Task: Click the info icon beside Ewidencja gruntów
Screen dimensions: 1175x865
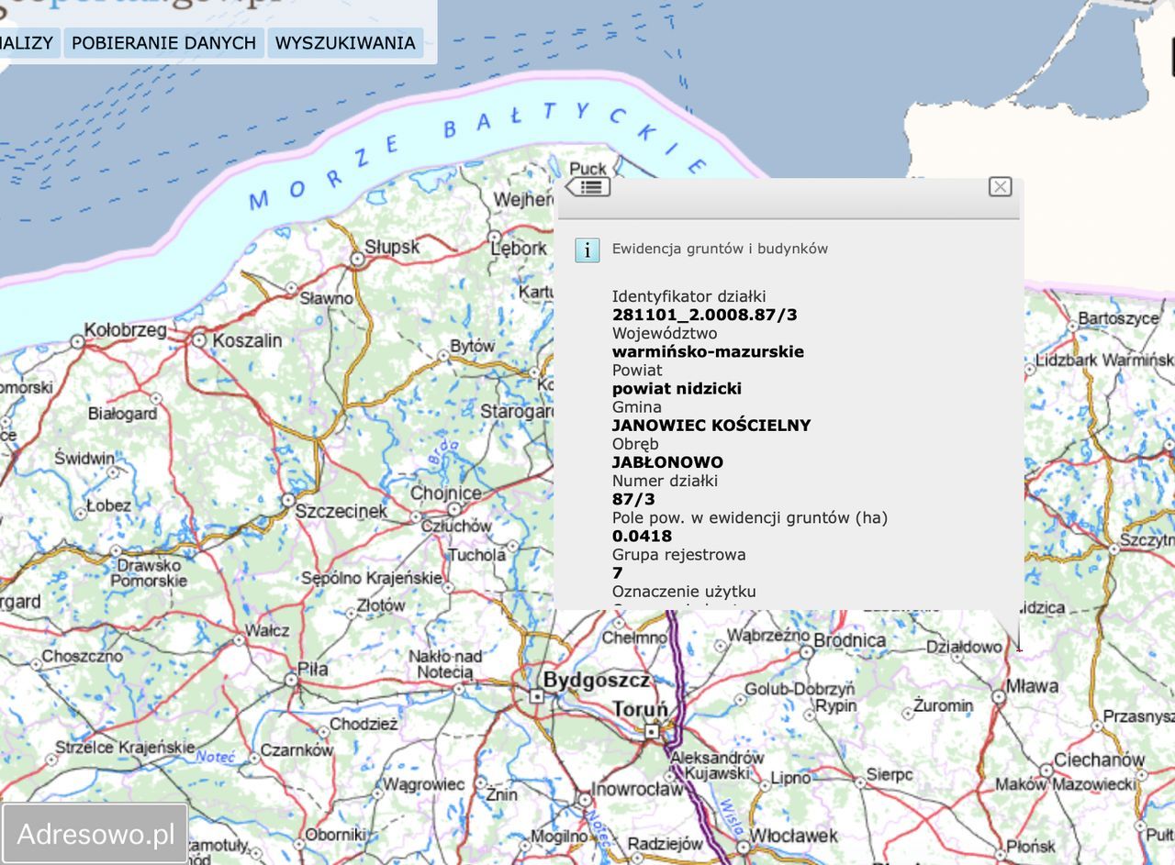Action: (587, 250)
